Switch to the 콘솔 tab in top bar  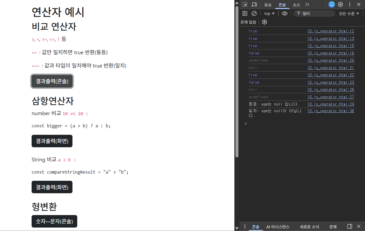coord(282,5)
